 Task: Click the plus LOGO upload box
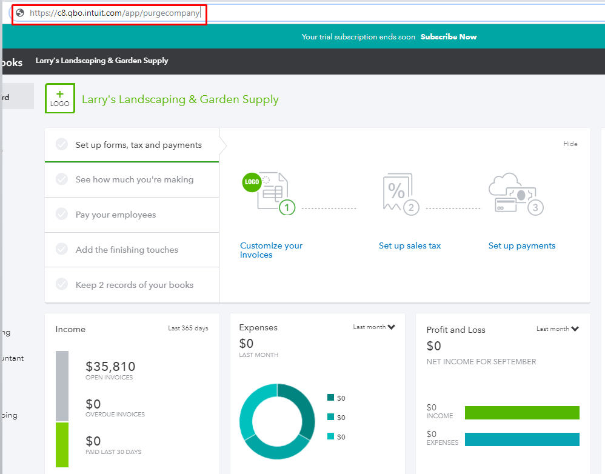[60, 98]
